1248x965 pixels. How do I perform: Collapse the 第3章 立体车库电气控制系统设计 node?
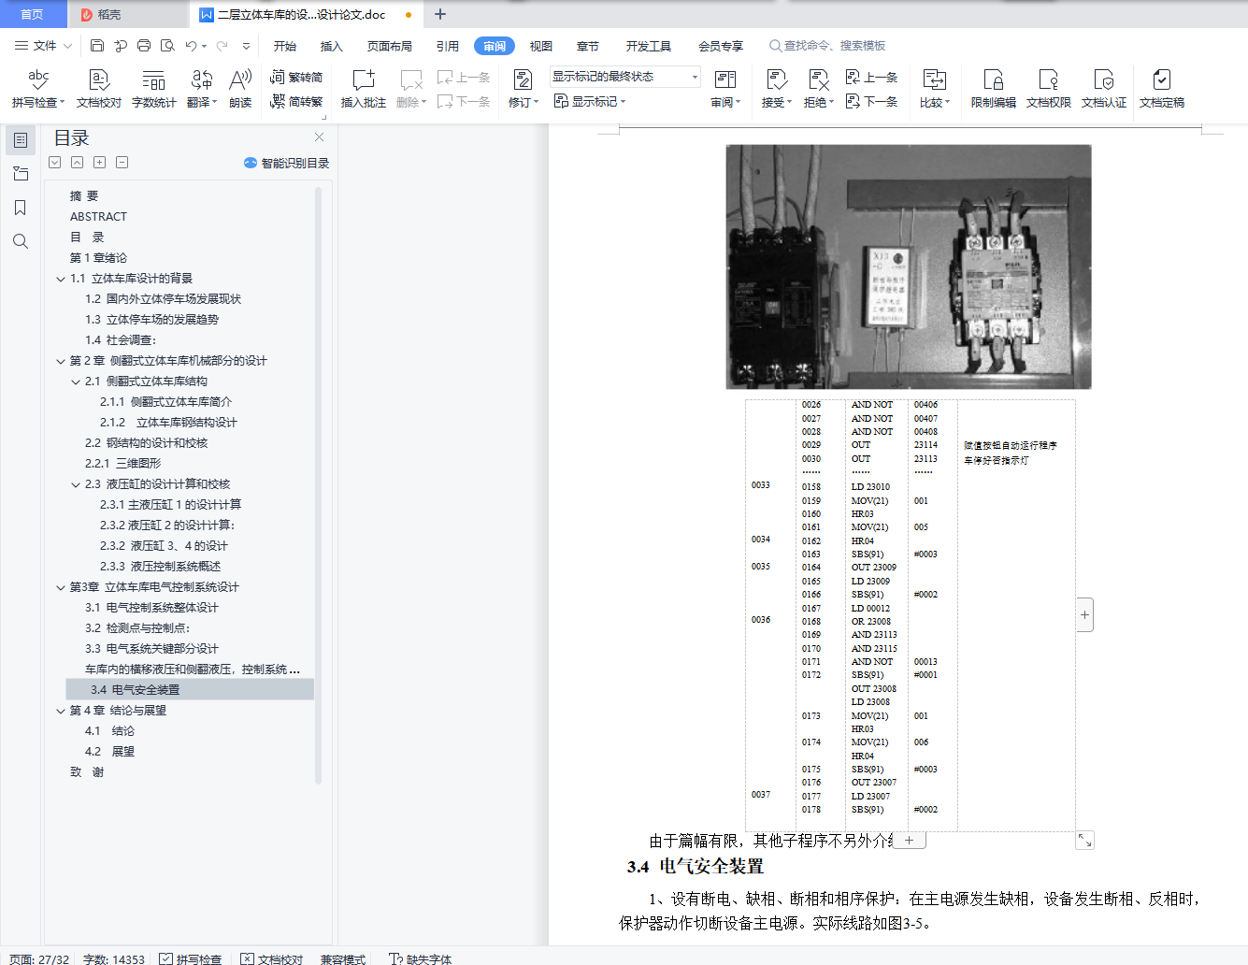click(x=61, y=587)
